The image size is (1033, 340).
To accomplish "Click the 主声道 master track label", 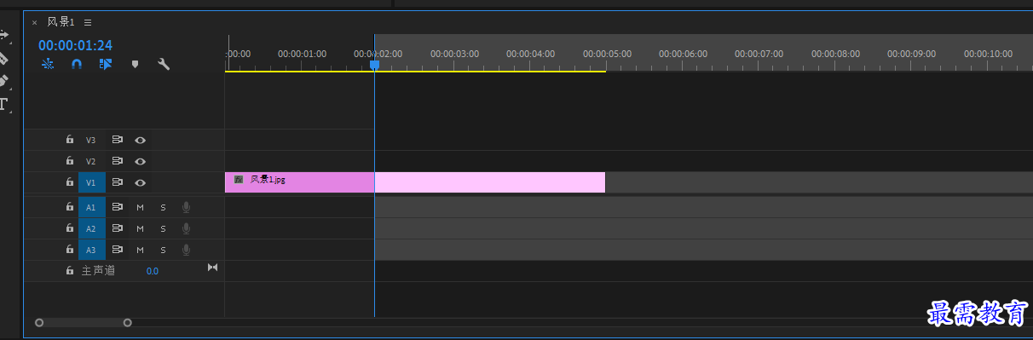I will coord(98,271).
